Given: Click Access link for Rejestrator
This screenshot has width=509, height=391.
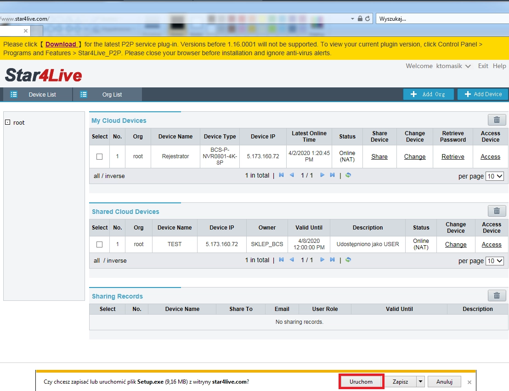Looking at the screenshot, I should click(490, 157).
